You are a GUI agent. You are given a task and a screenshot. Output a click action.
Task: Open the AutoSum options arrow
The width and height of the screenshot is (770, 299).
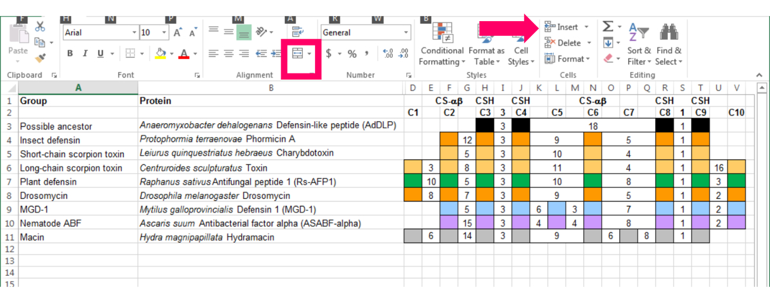click(619, 27)
